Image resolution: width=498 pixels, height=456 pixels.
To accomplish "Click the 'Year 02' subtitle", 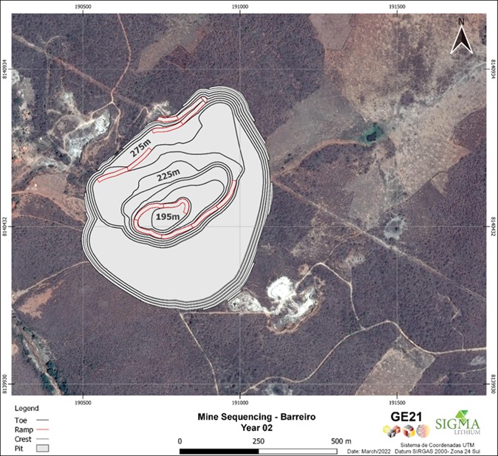I will pos(256,427).
